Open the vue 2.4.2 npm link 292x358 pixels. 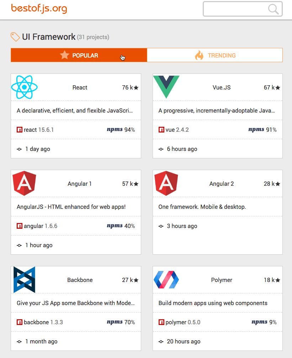[174, 130]
